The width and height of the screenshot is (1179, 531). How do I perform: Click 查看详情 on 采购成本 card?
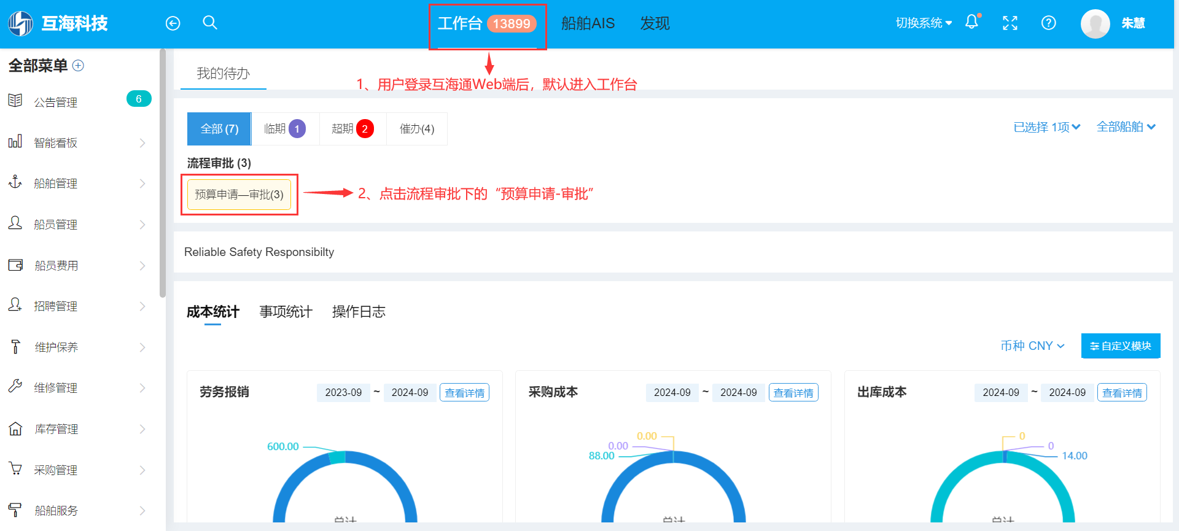point(793,393)
